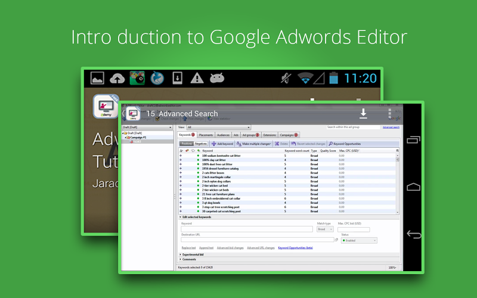Viewport: 477px width, 298px height.
Task: Switch to the Placements tab
Action: (207, 135)
